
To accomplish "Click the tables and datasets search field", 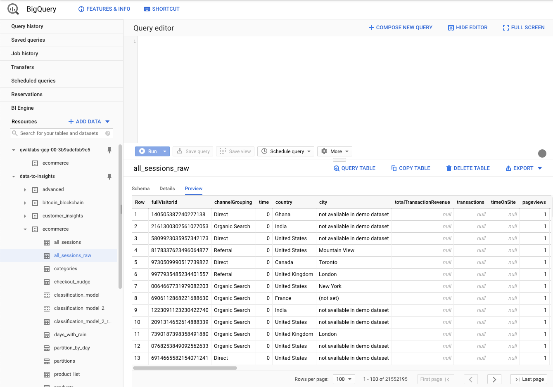I will [x=59, y=133].
